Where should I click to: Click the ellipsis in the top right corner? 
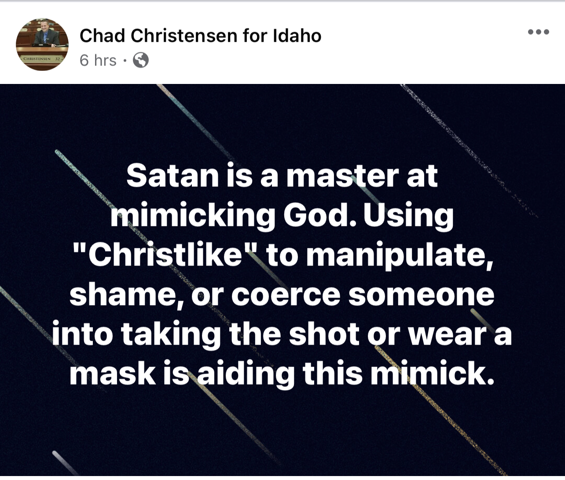[x=539, y=31]
